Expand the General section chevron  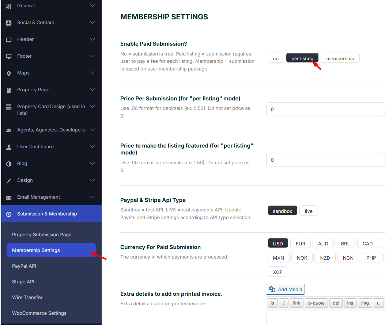point(93,6)
